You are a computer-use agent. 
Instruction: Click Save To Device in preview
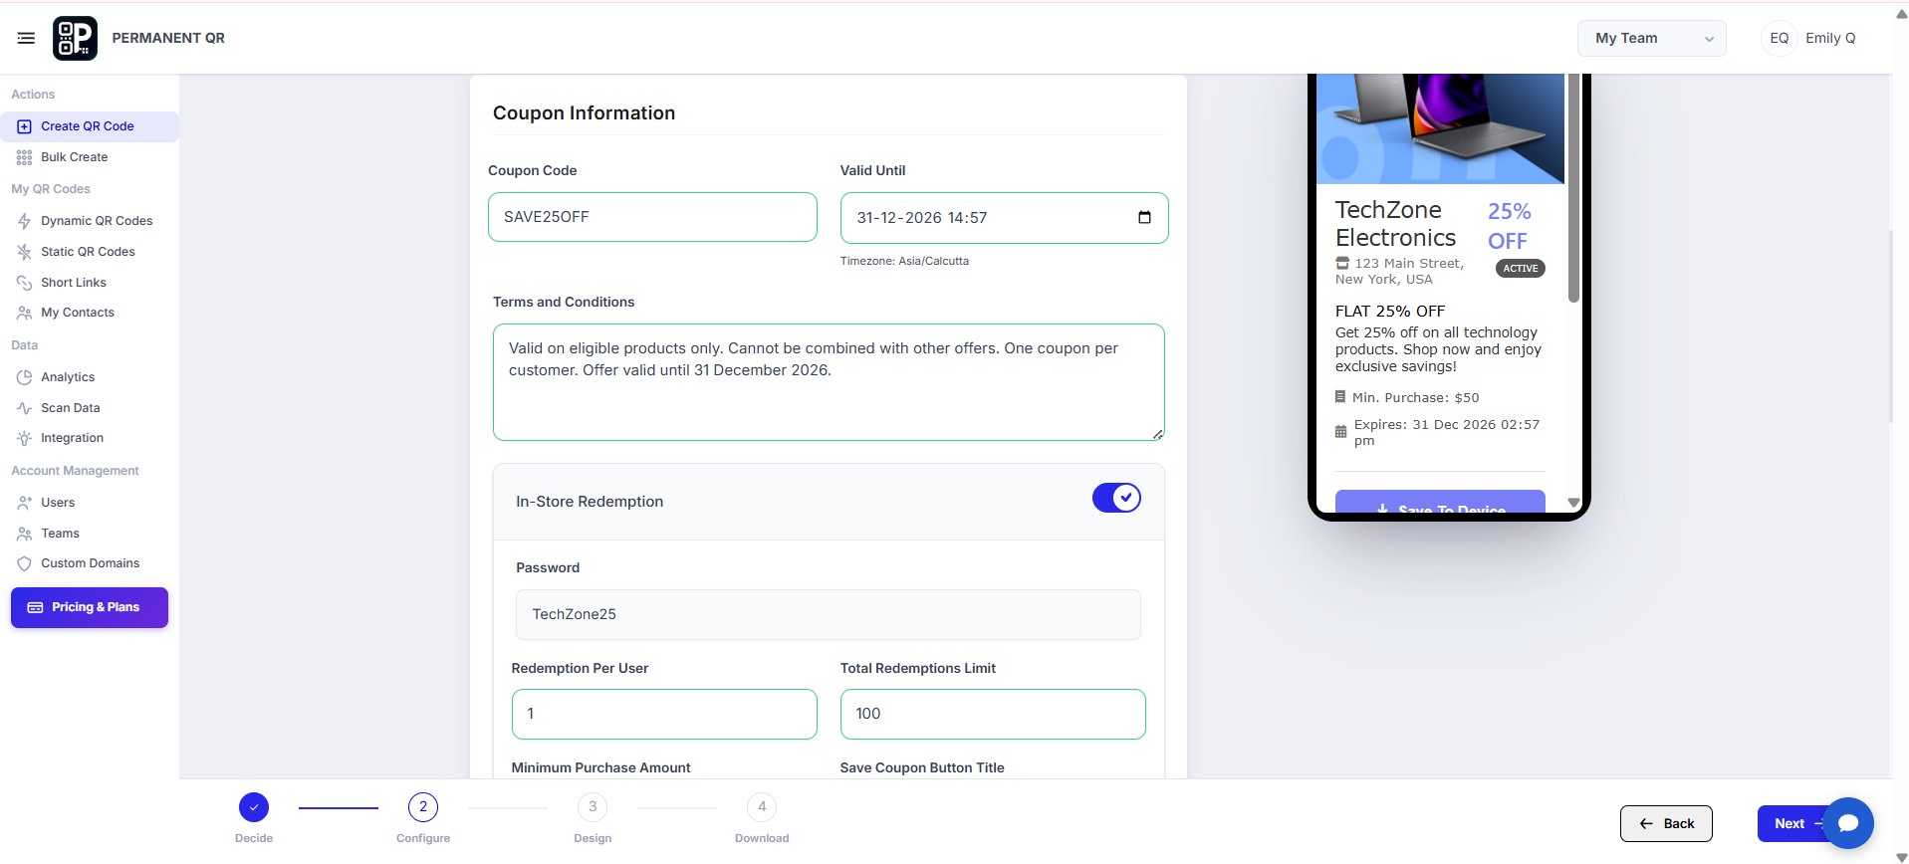[x=1440, y=503]
